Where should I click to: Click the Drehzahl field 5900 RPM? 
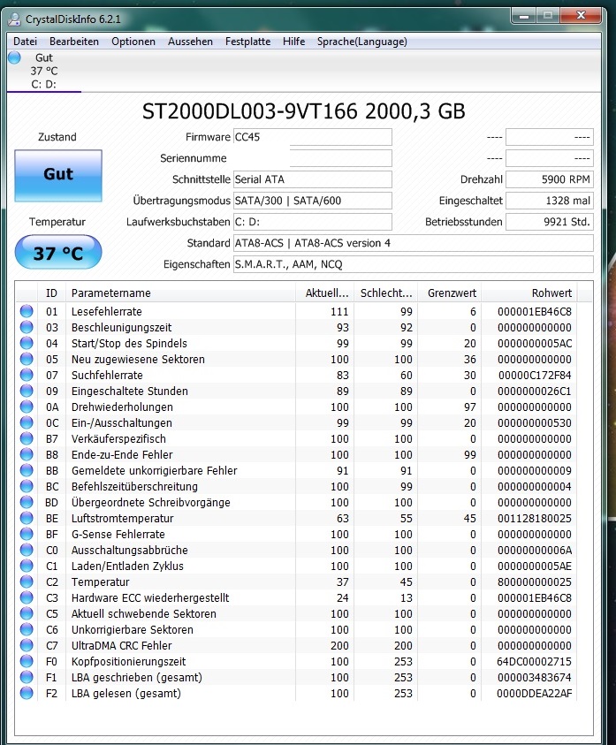point(550,179)
